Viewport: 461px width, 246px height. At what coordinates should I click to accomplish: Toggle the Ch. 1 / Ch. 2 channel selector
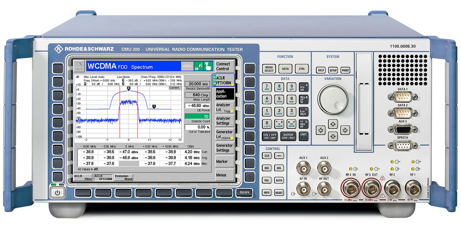pyautogui.click(x=79, y=66)
